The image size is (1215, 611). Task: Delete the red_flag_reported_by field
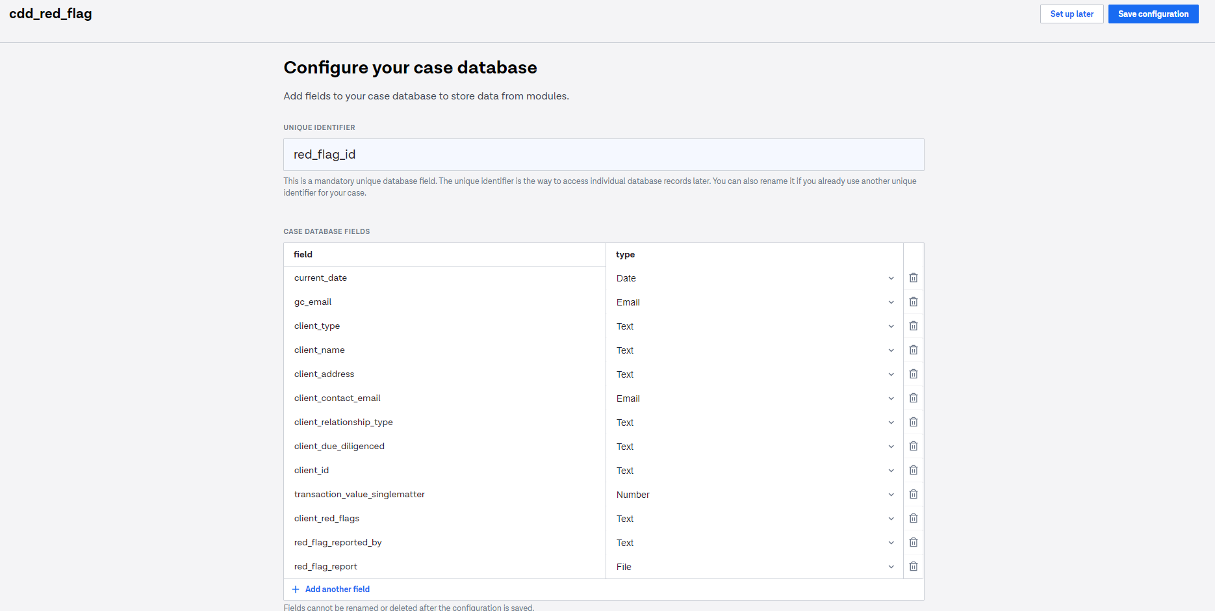tap(914, 542)
